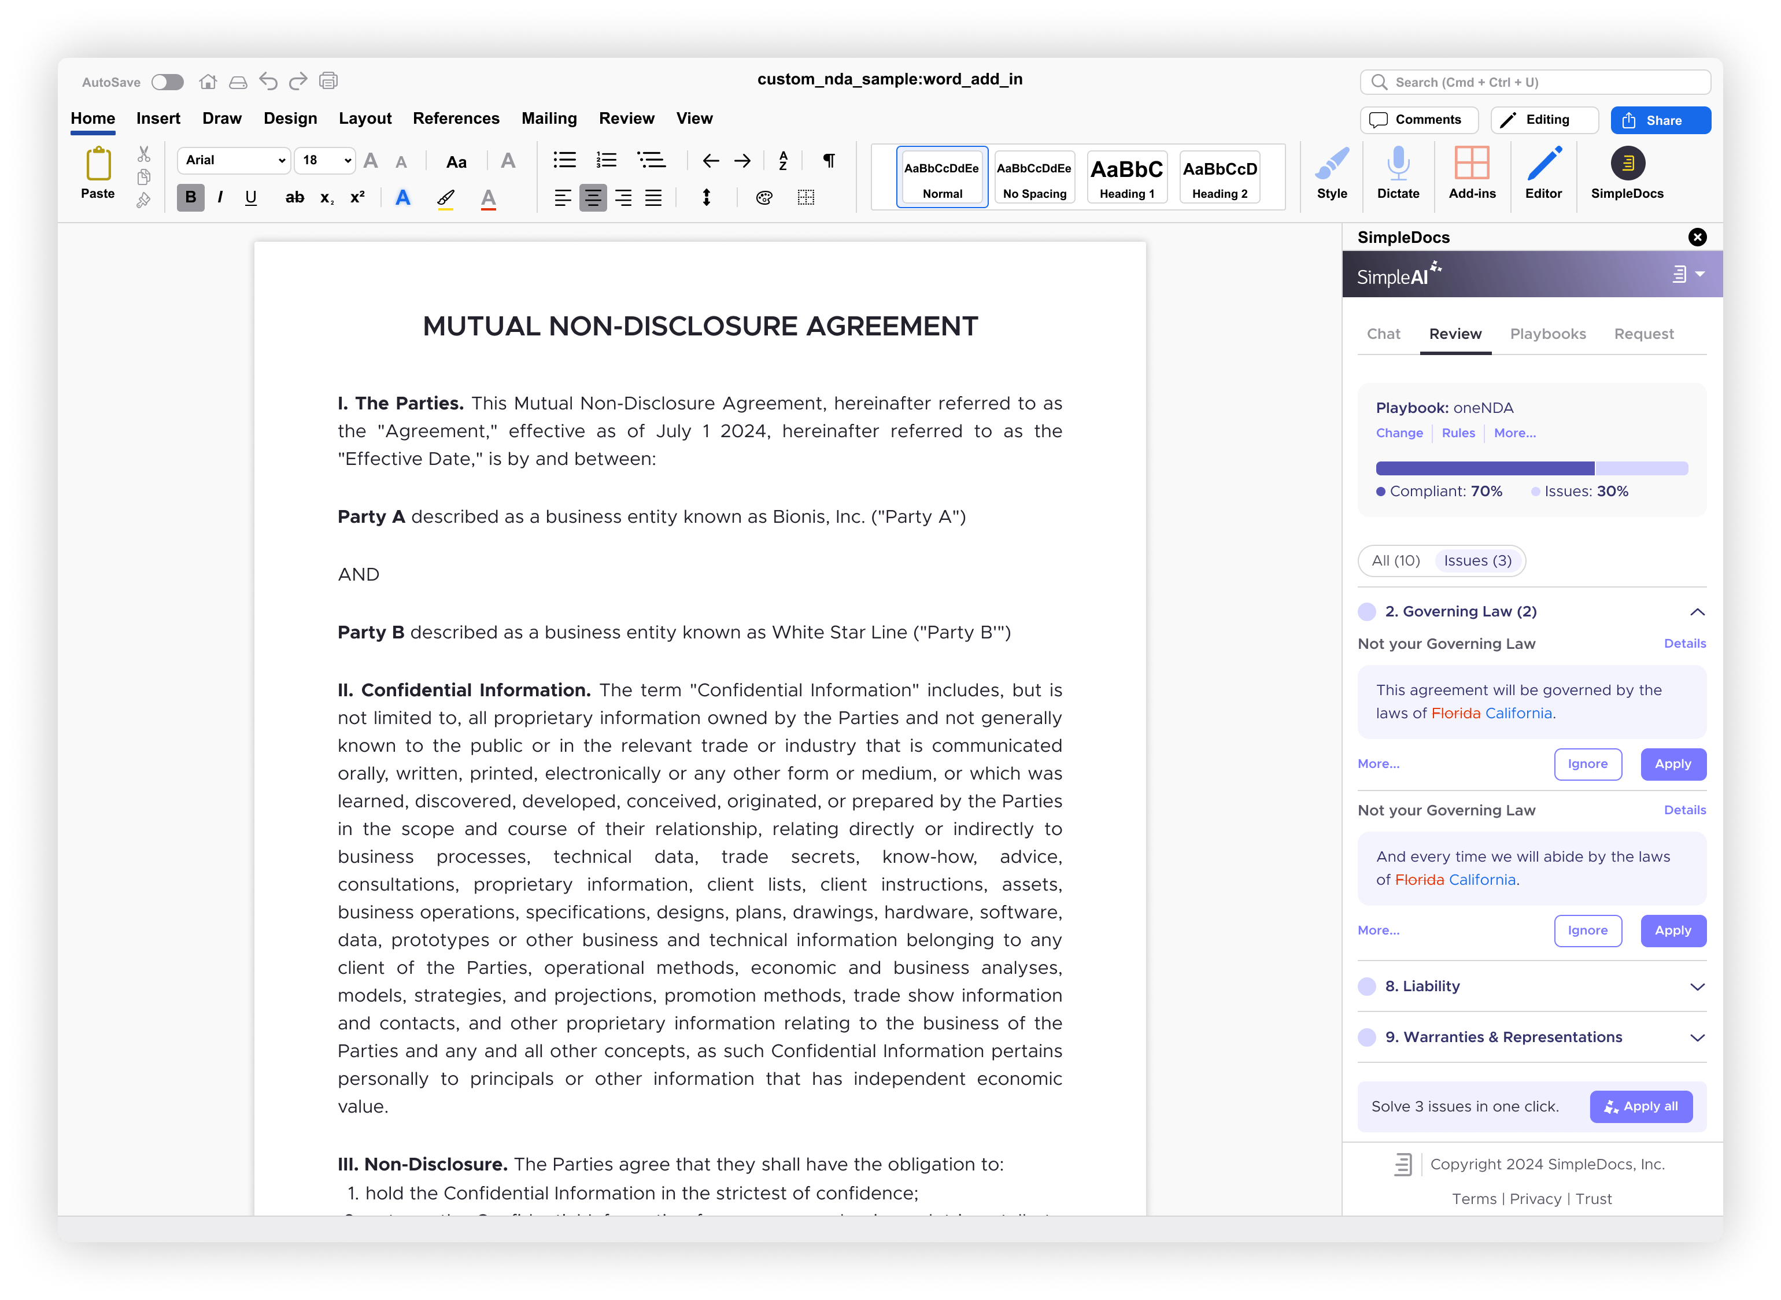
Task: Toggle the AutoSave switch
Action: pyautogui.click(x=168, y=82)
